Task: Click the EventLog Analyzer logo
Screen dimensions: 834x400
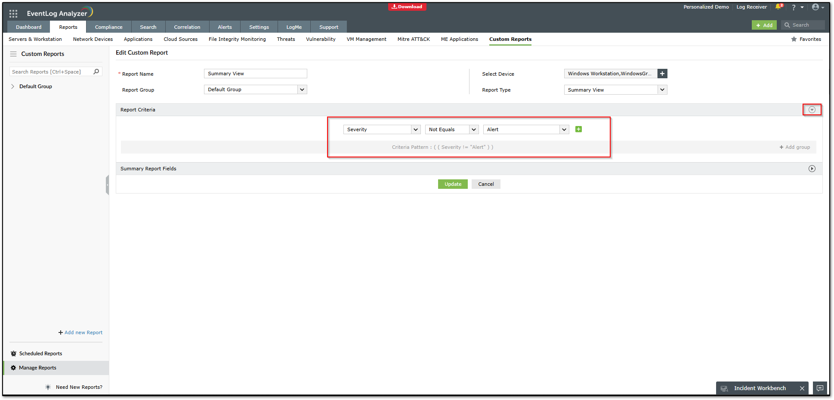Action: tap(60, 12)
